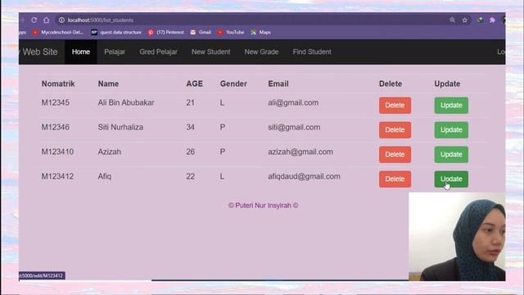Update student Siti Nurhaliza

(451, 129)
